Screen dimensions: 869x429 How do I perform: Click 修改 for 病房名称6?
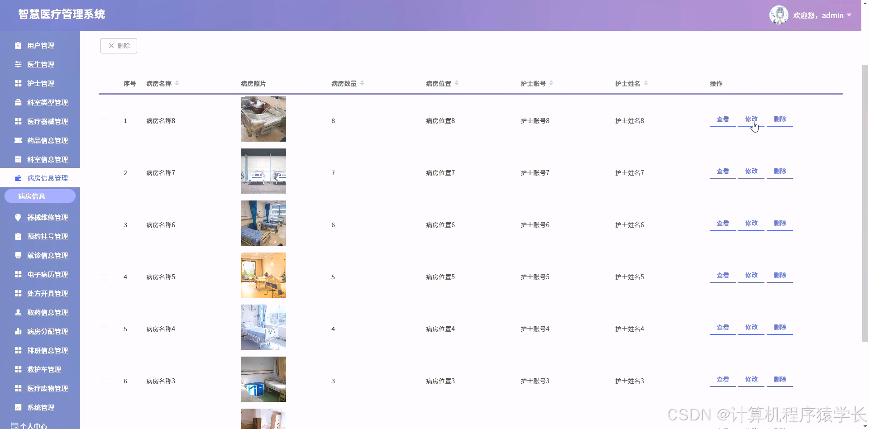point(751,224)
